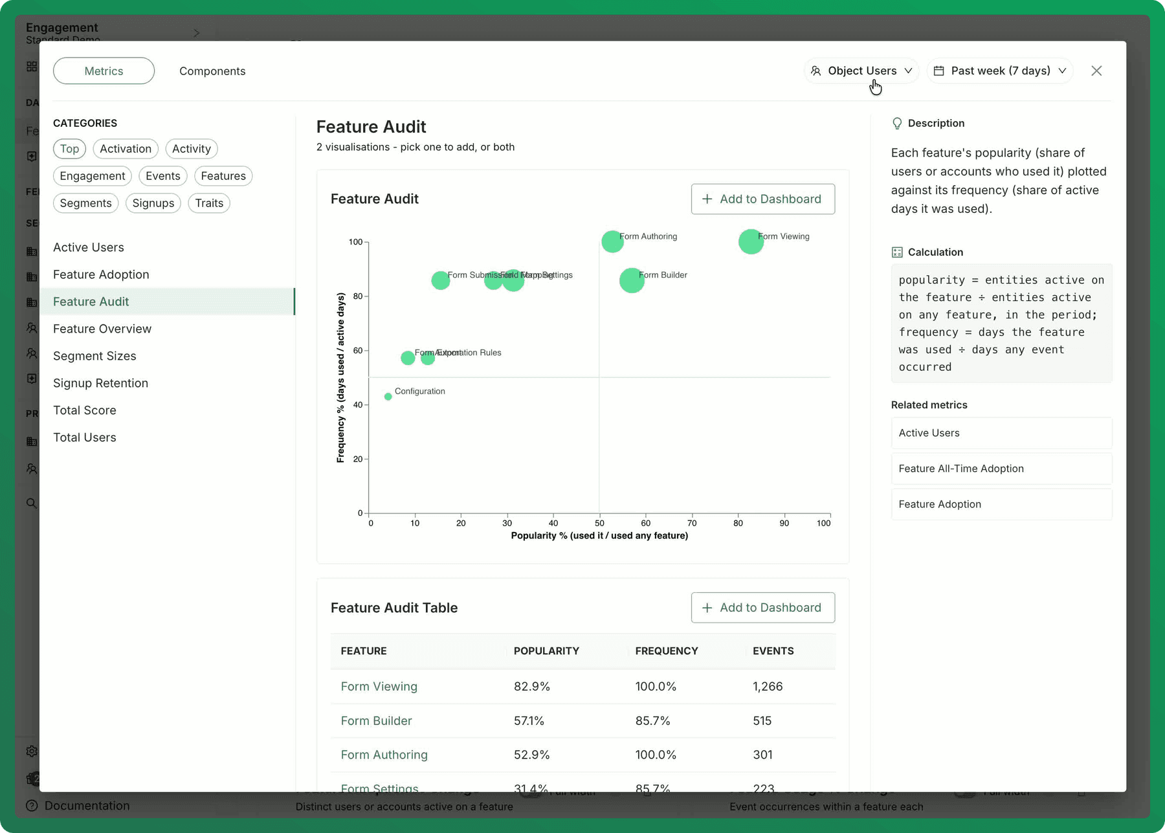This screenshot has width=1165, height=833.
Task: Open settings gear in background sidebar
Action: point(32,751)
